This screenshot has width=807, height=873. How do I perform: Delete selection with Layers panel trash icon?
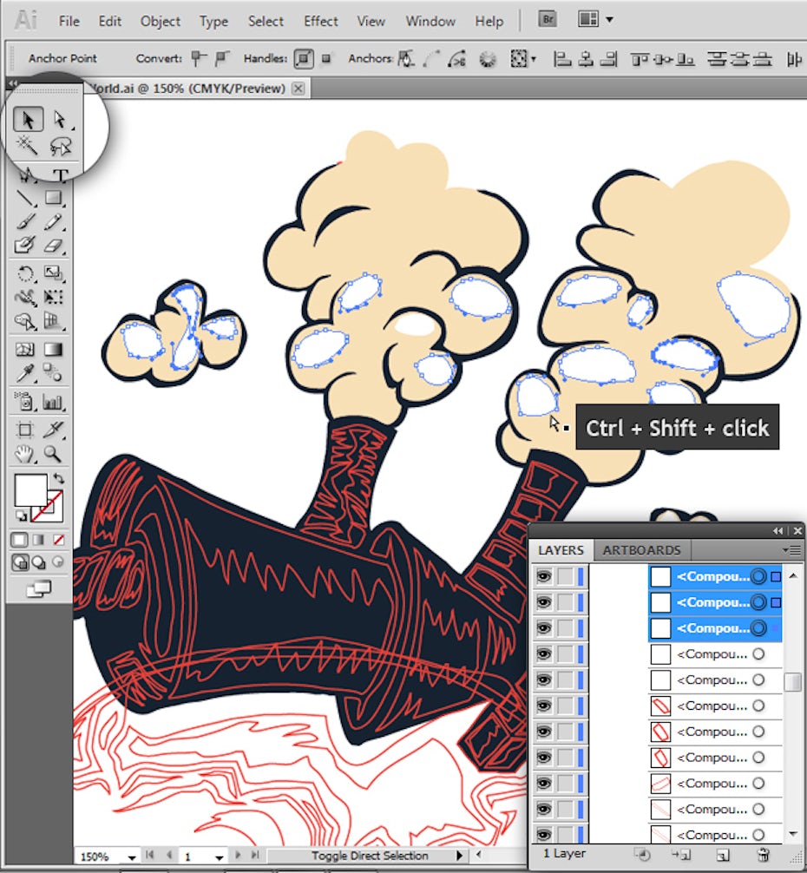(x=764, y=856)
